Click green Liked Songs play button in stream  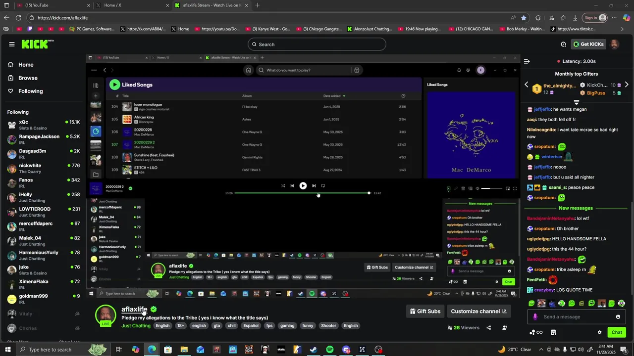coord(114,85)
